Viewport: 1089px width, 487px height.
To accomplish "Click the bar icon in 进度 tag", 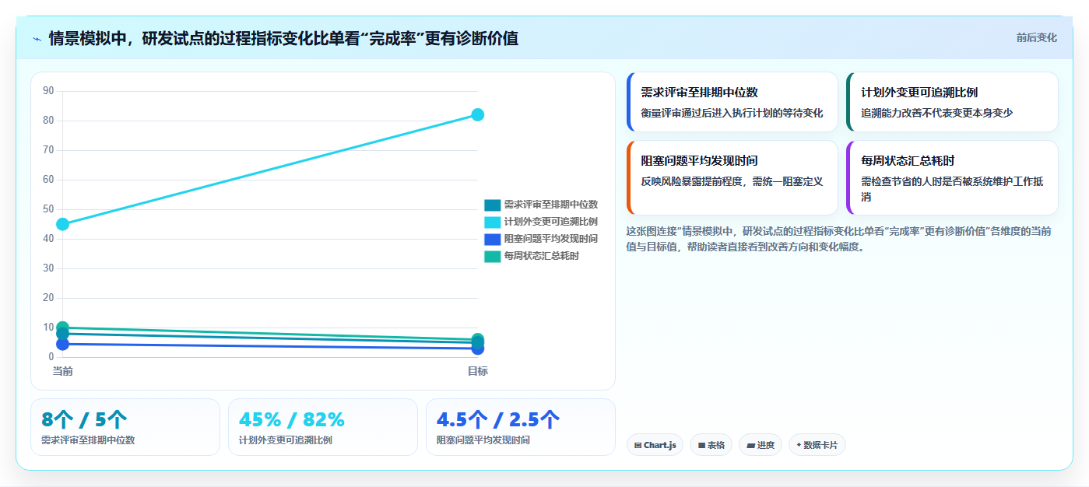I will [750, 446].
